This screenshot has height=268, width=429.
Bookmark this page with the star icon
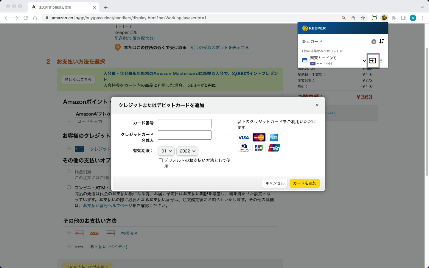tap(363, 18)
